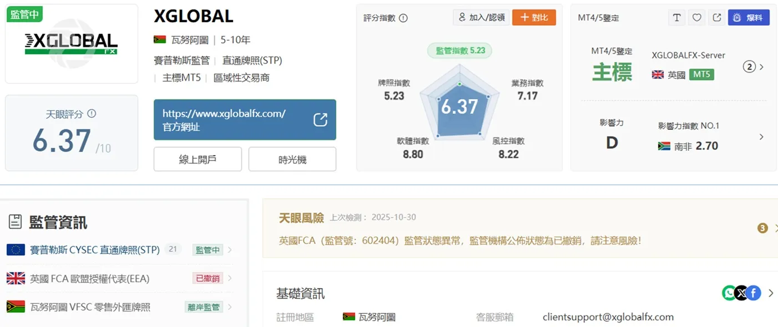Click 軟體指數 8.80 value
Image resolution: width=778 pixels, height=327 pixels.
click(x=413, y=154)
